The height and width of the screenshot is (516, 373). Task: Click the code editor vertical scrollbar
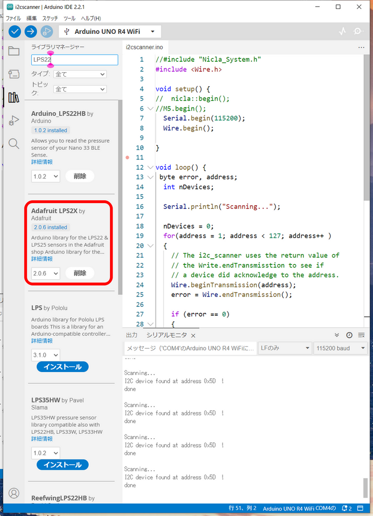367,128
